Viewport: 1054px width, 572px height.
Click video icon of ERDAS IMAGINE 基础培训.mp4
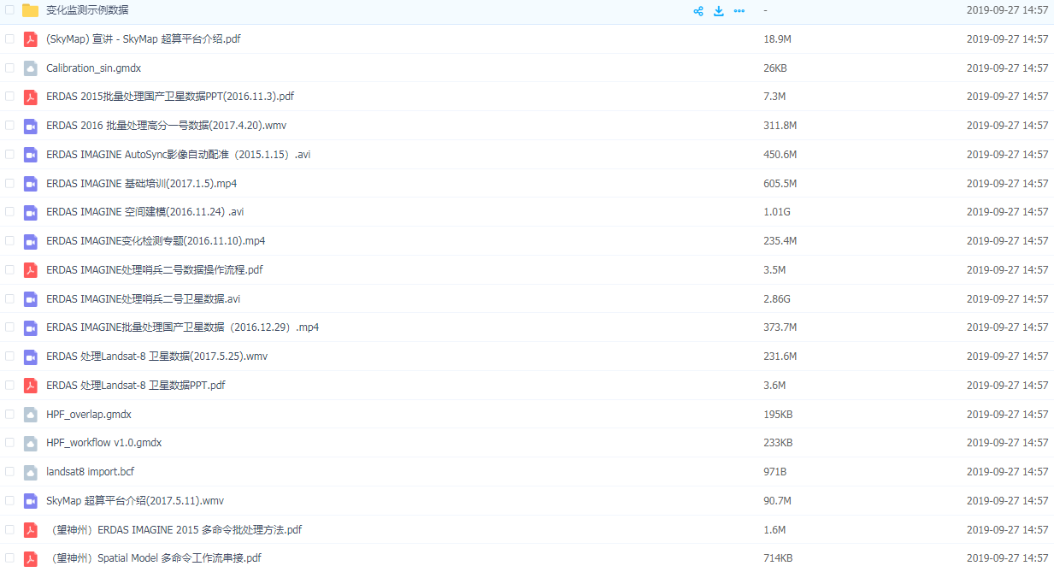tap(31, 184)
